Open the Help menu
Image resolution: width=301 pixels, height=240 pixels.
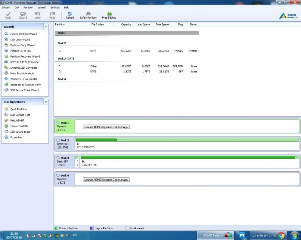pyautogui.click(x=67, y=8)
